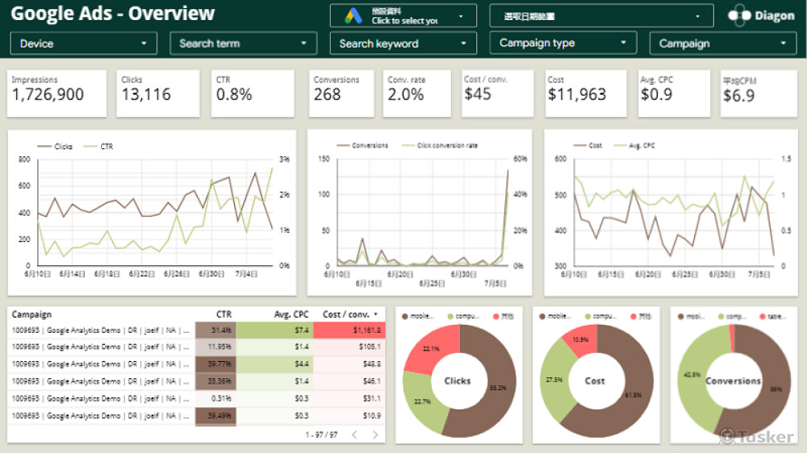
Task: Click the 22.7% green slice in Clicks donut
Action: [423, 401]
